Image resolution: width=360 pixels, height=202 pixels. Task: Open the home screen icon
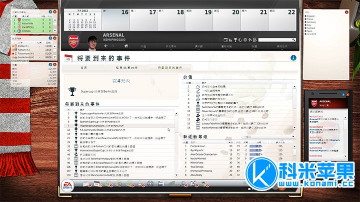click(126, 46)
